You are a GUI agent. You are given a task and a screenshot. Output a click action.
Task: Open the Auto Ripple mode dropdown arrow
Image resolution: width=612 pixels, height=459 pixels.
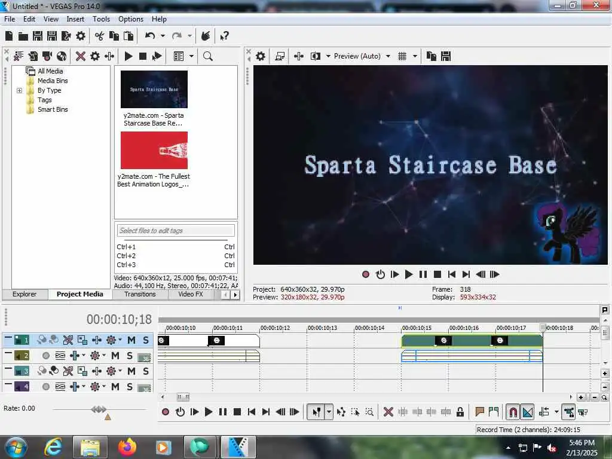point(556,412)
